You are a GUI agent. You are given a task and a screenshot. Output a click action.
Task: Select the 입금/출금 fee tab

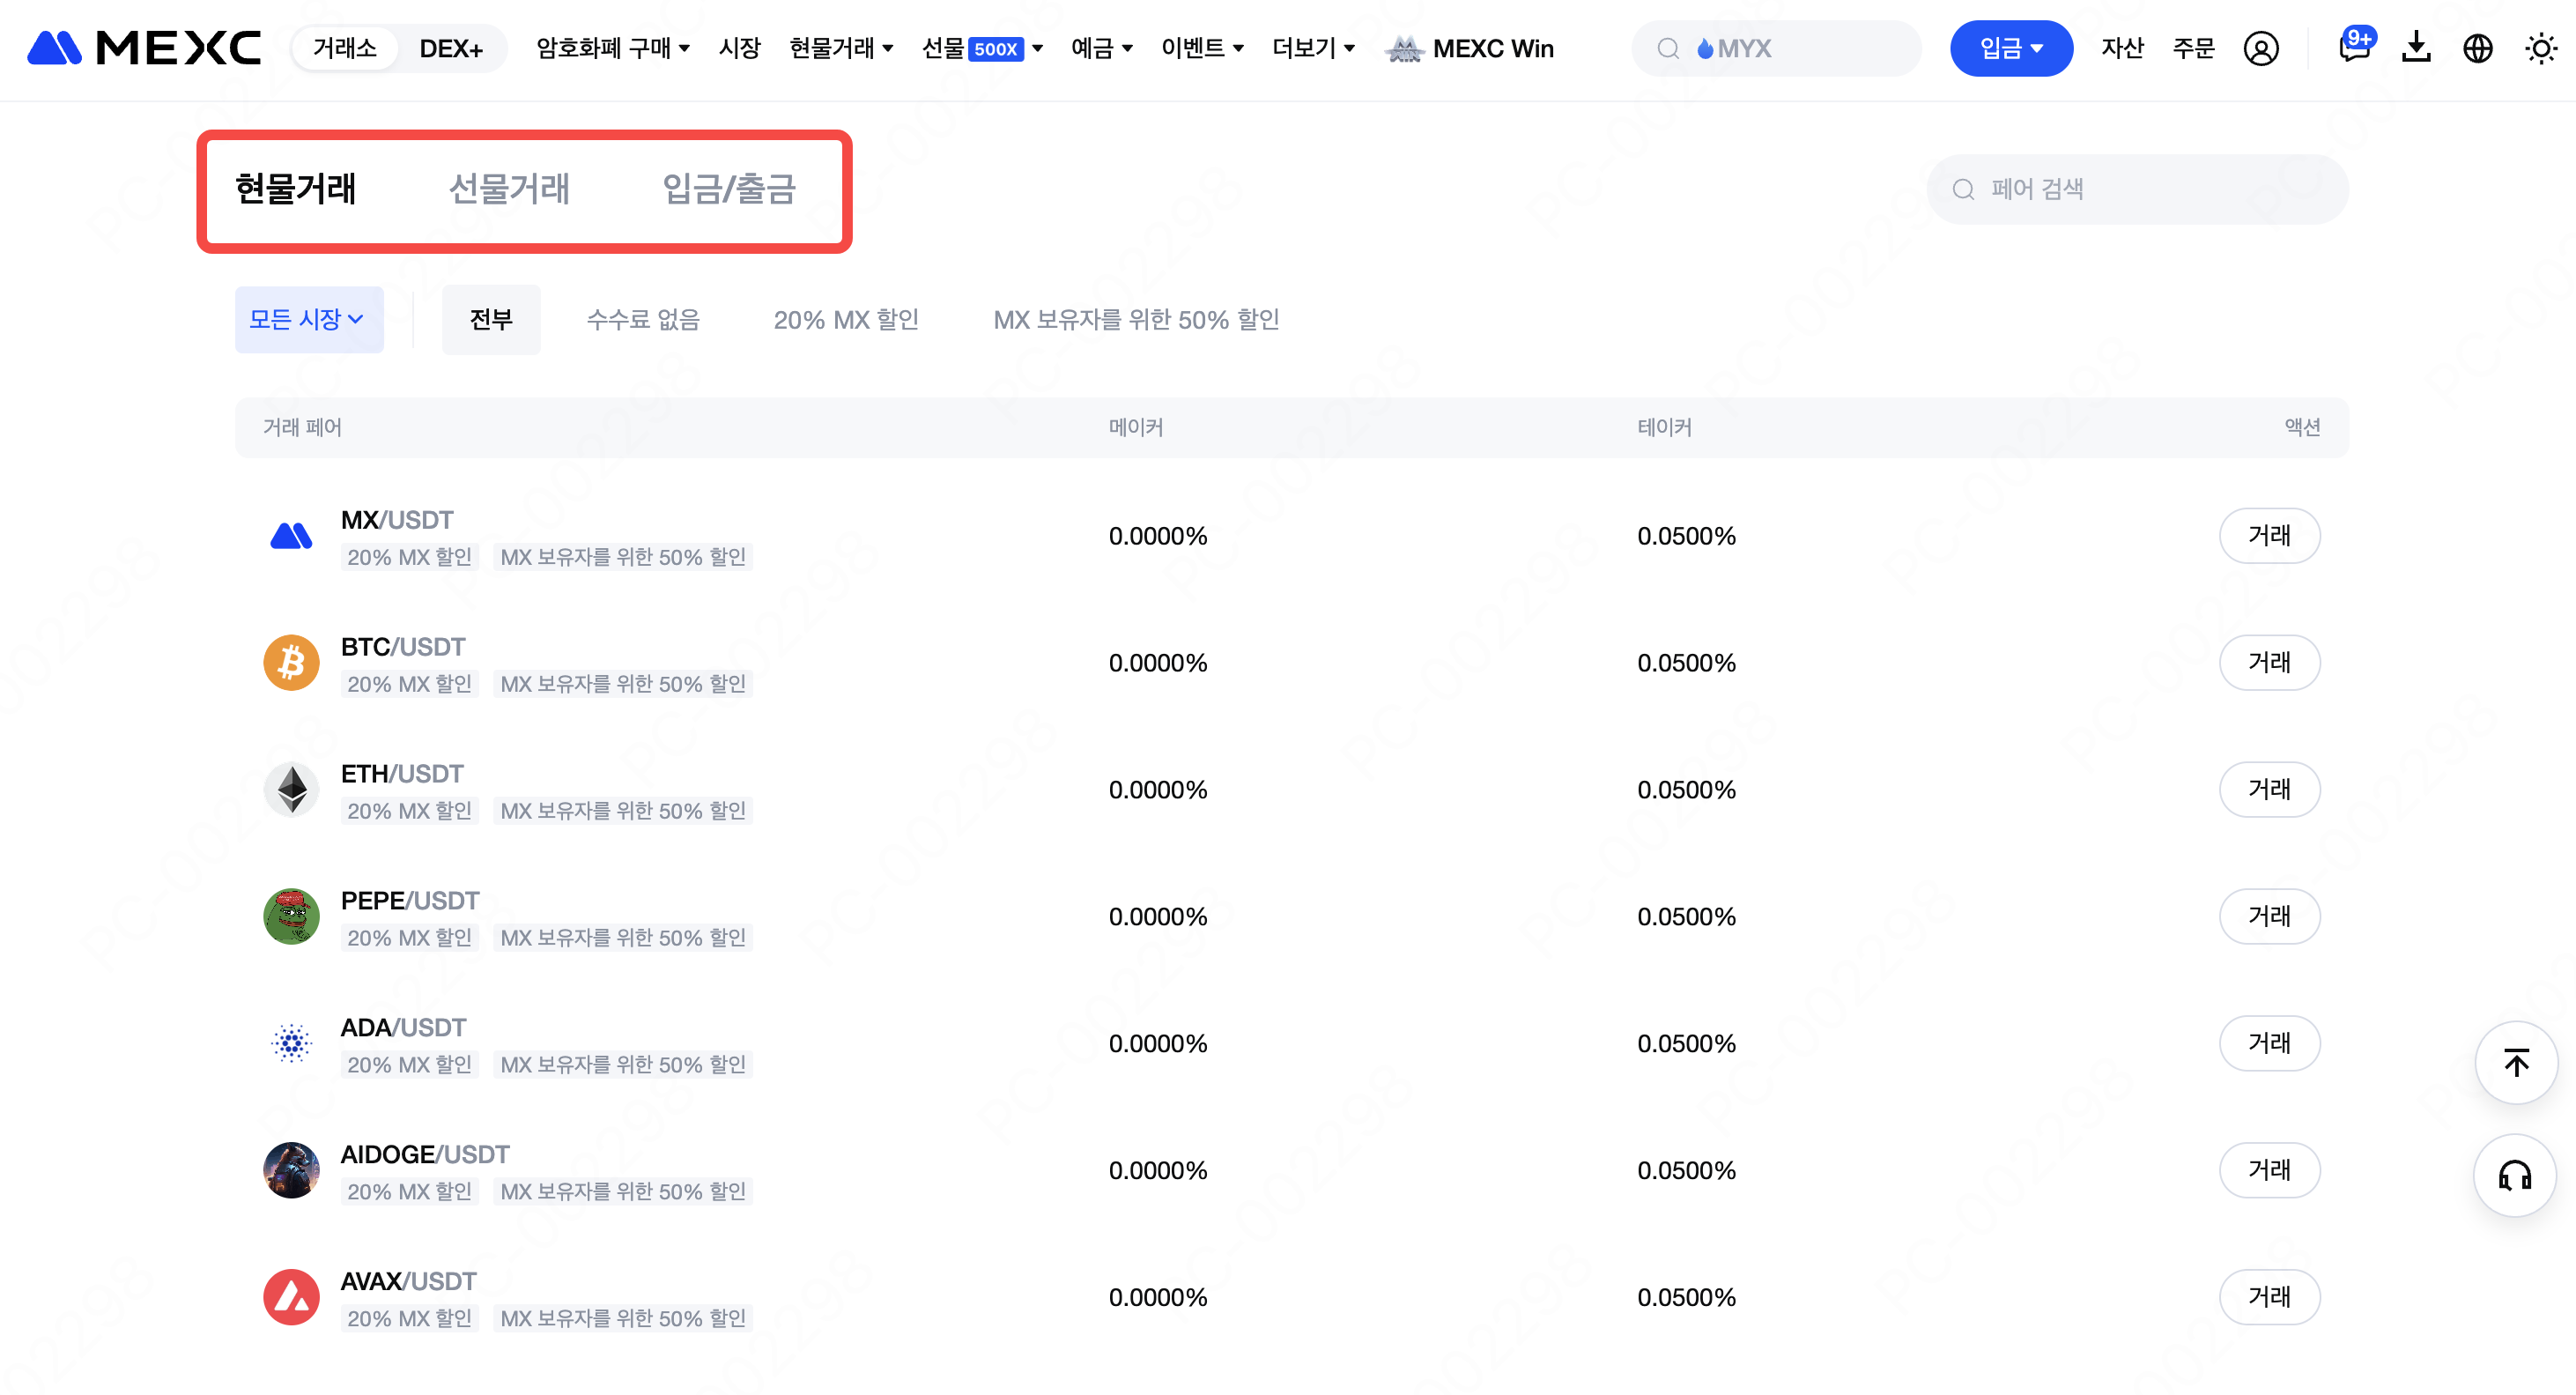pyautogui.click(x=729, y=189)
